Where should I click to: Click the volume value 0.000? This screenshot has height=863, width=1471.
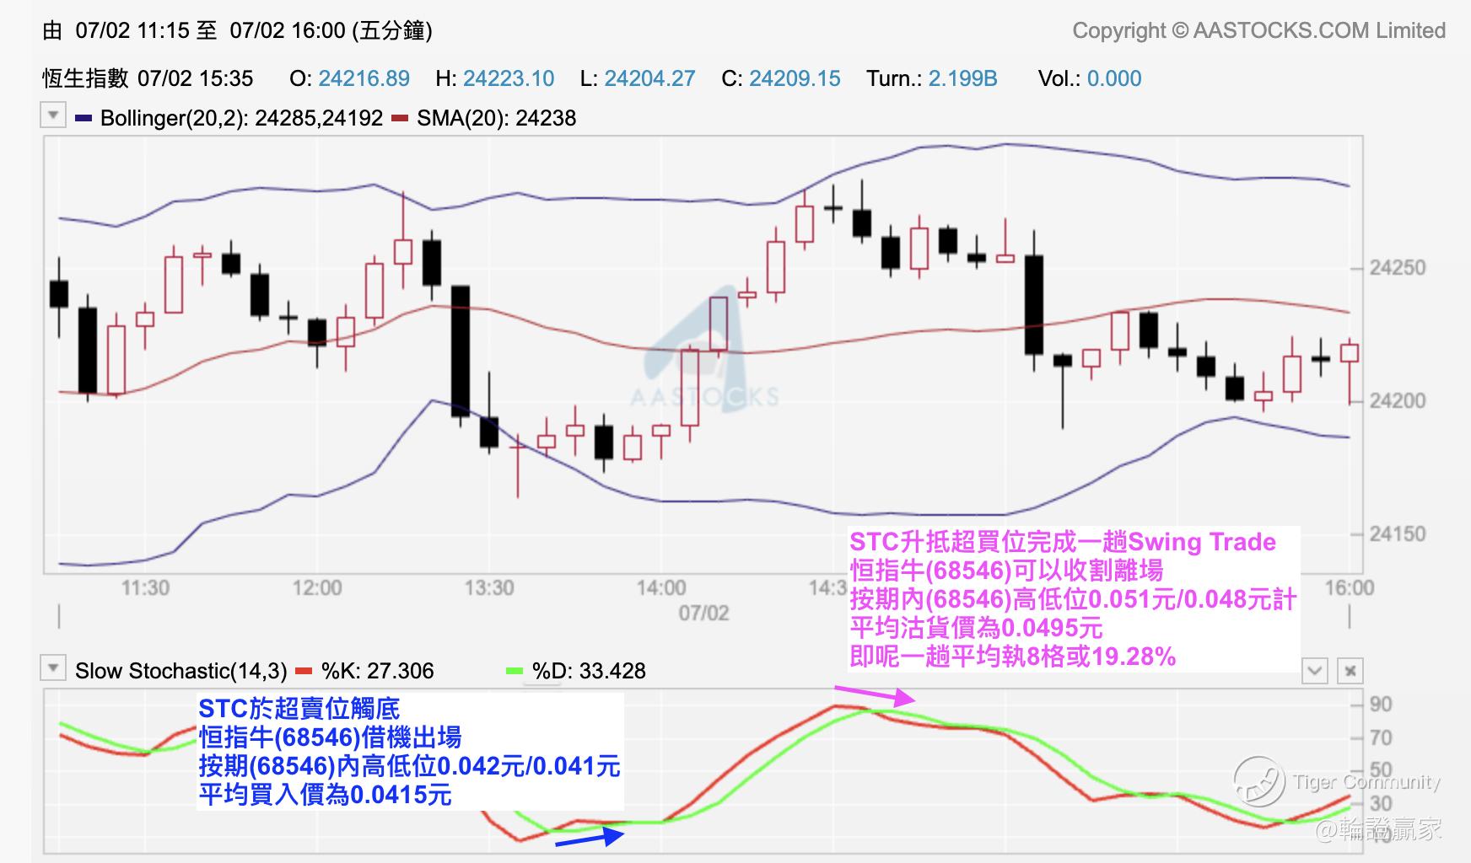pyautogui.click(x=1114, y=78)
